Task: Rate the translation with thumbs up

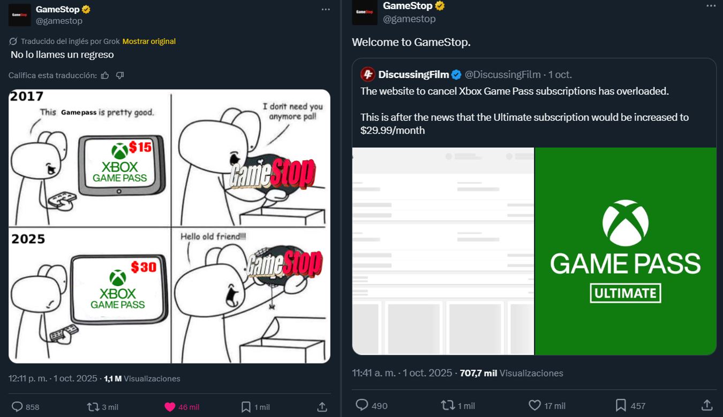Action: click(x=105, y=75)
